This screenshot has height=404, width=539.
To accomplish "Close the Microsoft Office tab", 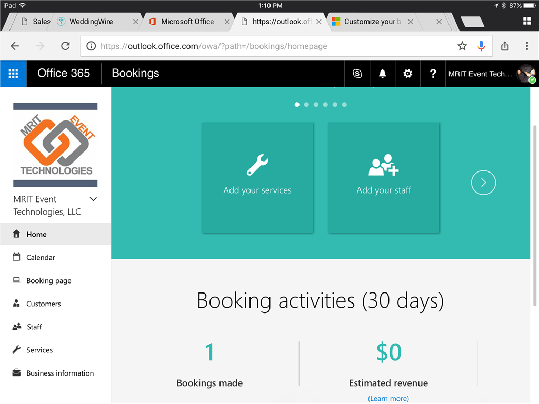I will 227,22.
